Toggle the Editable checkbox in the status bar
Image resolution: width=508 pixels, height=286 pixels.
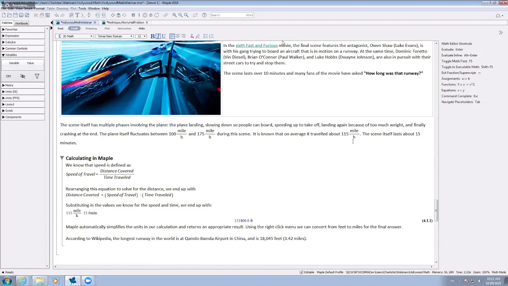[301, 272]
